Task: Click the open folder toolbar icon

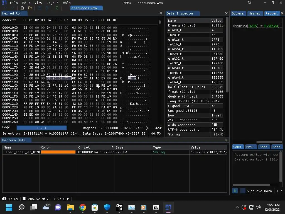Action: coord(30,8)
